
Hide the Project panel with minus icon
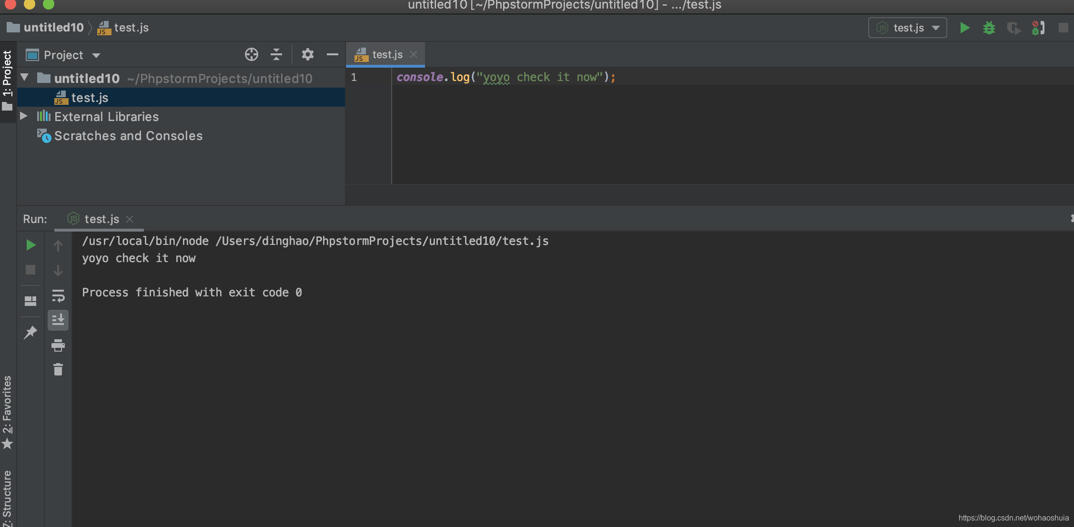tap(333, 54)
